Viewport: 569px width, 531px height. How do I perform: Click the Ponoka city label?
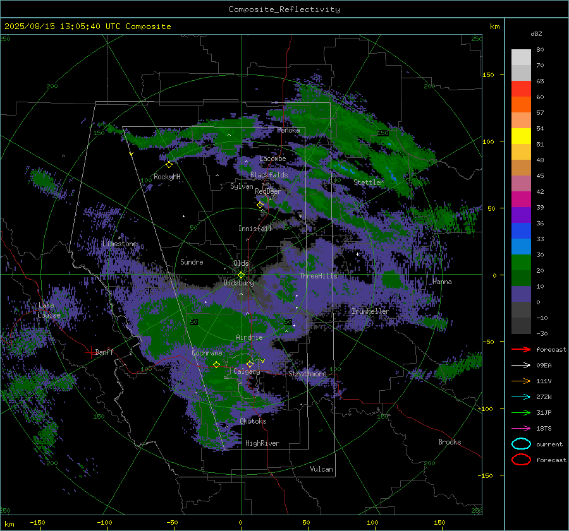point(288,130)
